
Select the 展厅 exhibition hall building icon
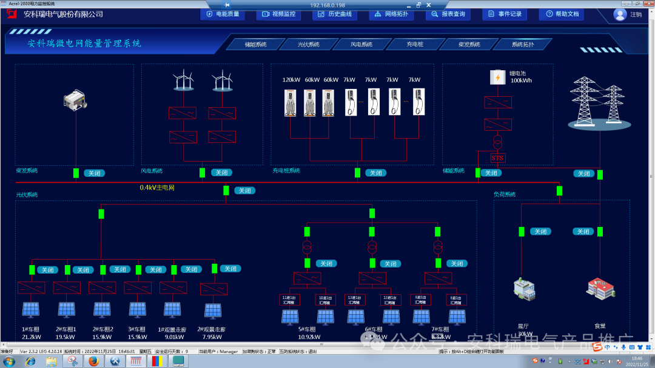click(x=524, y=289)
